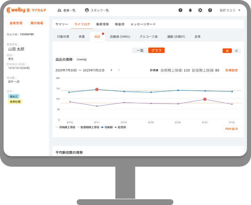Click the PDF出力 button
Screen dimensions: 251x205
[231, 129]
